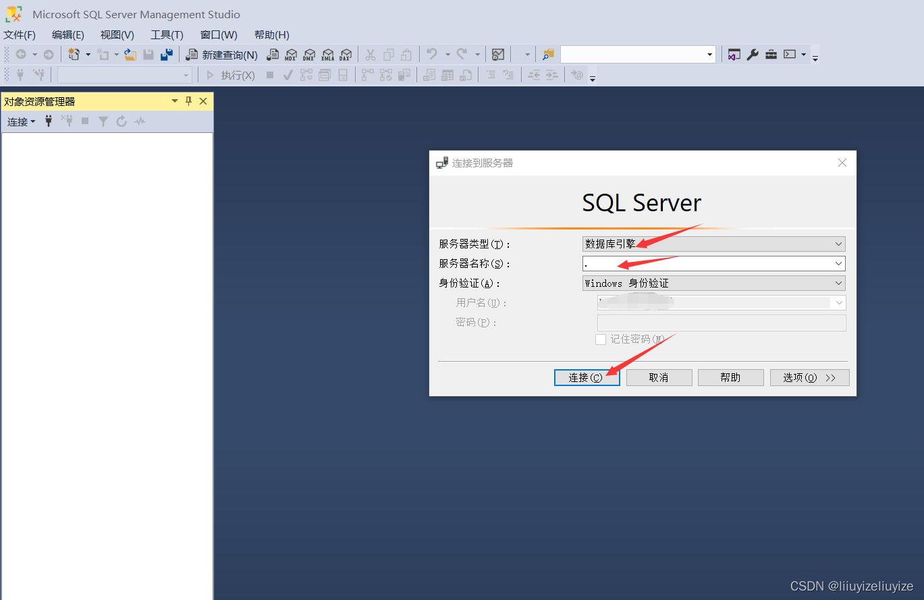The image size is (924, 600).
Task: Click the Object Explorer refresh icon
Action: click(121, 121)
